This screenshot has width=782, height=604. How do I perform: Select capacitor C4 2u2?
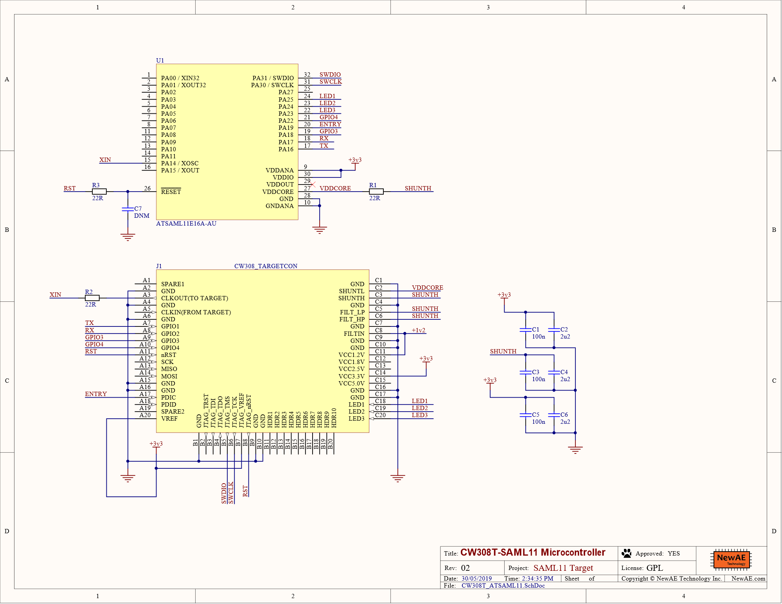pyautogui.click(x=554, y=373)
